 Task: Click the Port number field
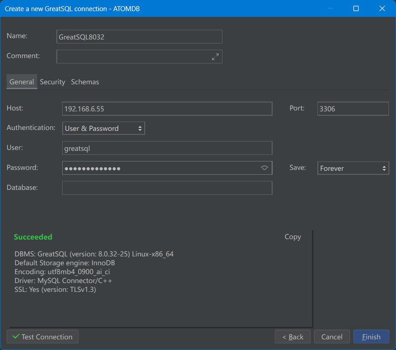click(x=353, y=109)
